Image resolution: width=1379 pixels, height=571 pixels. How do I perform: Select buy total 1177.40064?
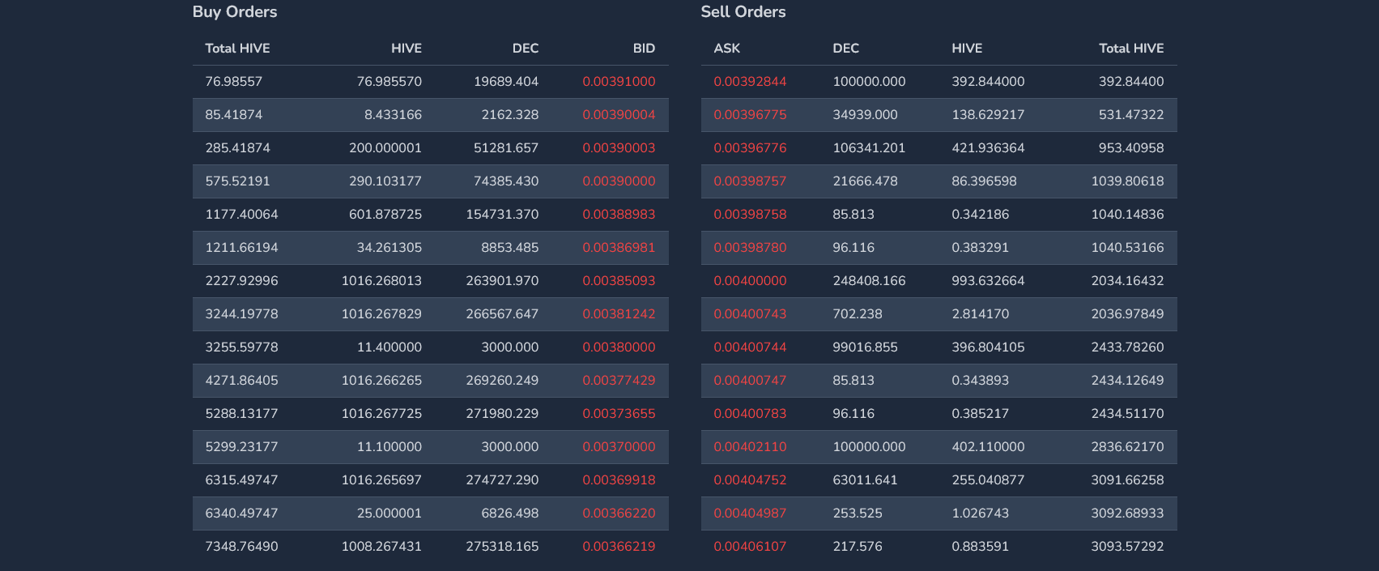(242, 215)
